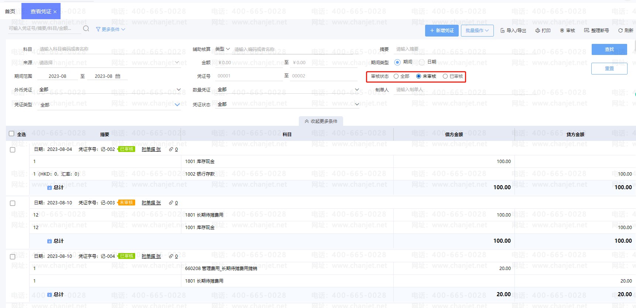636x308 pixels.
Task: Select 全部 audit status radio
Action: tap(396, 76)
